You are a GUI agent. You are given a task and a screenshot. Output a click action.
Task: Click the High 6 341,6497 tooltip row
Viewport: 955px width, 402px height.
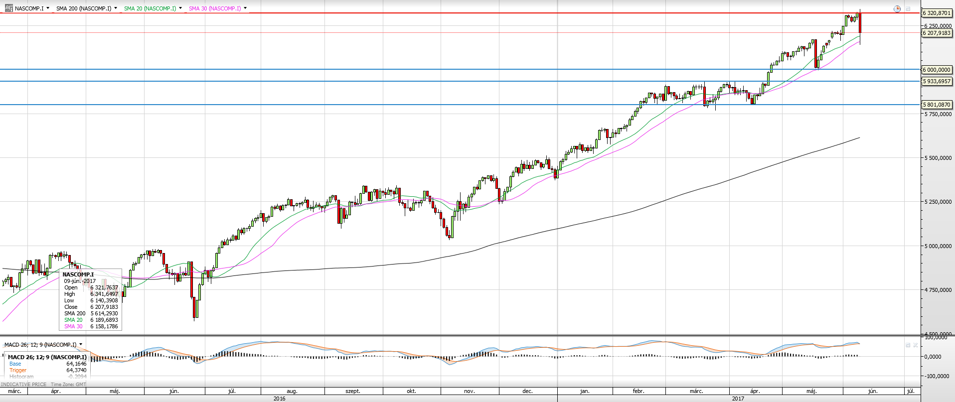[x=91, y=294]
